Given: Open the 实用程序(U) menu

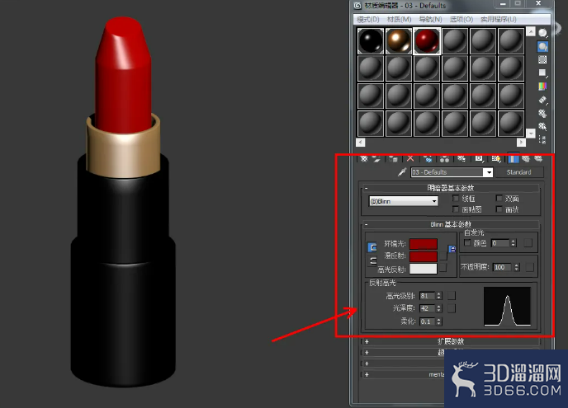Looking at the screenshot, I should (x=499, y=19).
